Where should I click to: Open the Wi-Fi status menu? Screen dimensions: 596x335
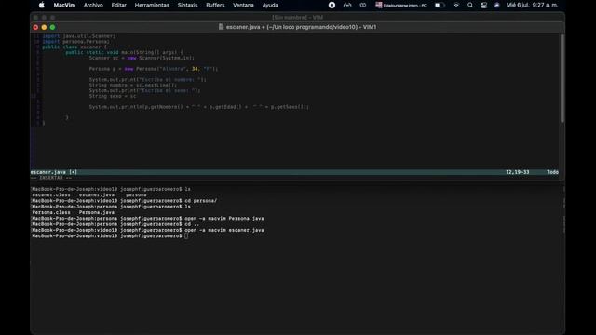point(456,5)
